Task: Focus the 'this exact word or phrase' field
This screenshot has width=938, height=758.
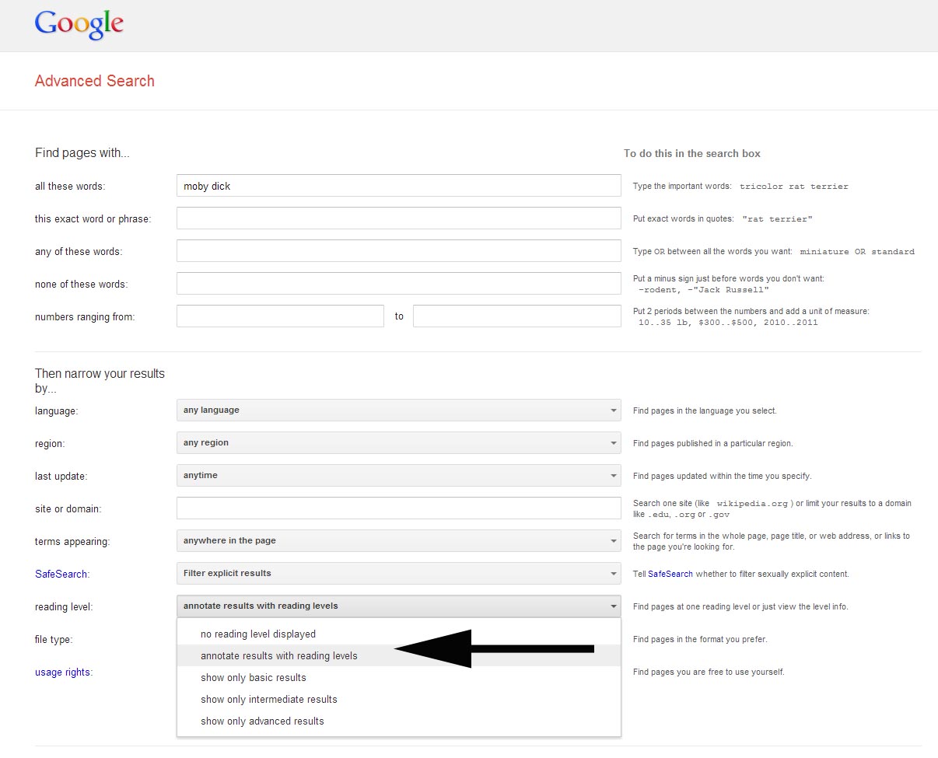Action: pos(398,218)
